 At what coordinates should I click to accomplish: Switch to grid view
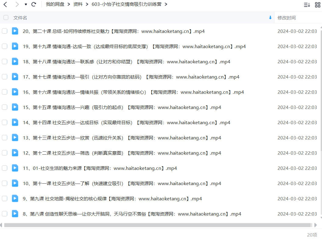click(x=317, y=5)
